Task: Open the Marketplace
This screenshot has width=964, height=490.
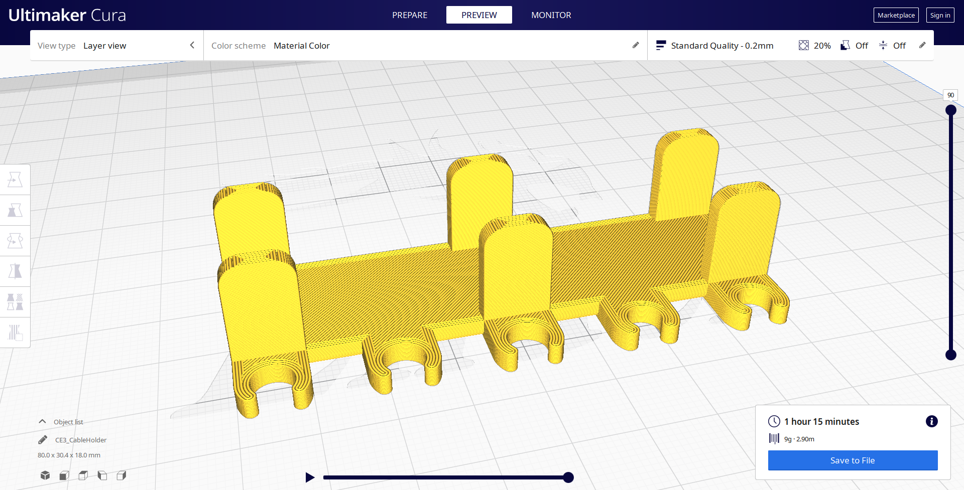Action: [x=896, y=15]
